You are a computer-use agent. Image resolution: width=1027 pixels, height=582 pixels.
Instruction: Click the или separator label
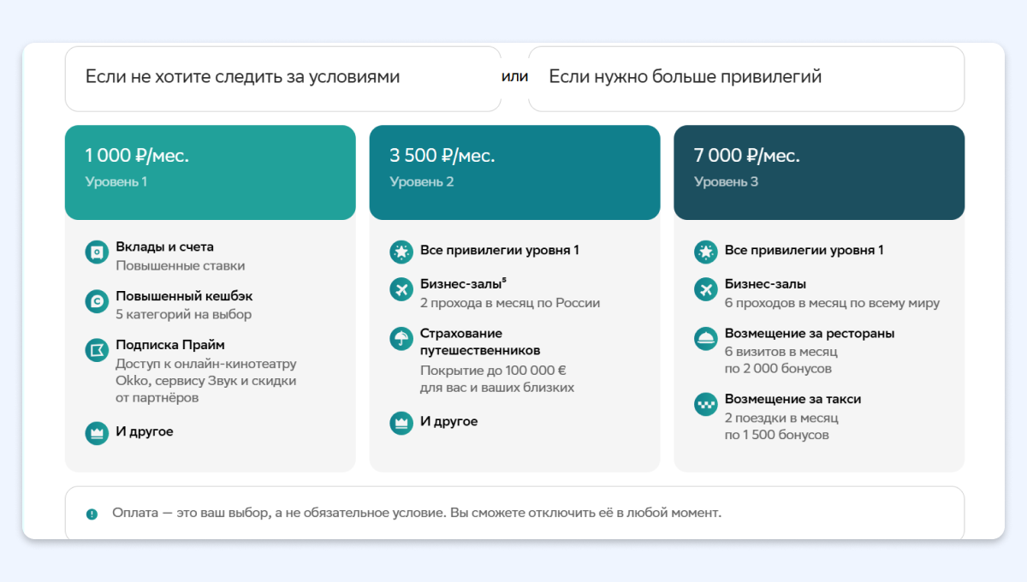pos(514,76)
